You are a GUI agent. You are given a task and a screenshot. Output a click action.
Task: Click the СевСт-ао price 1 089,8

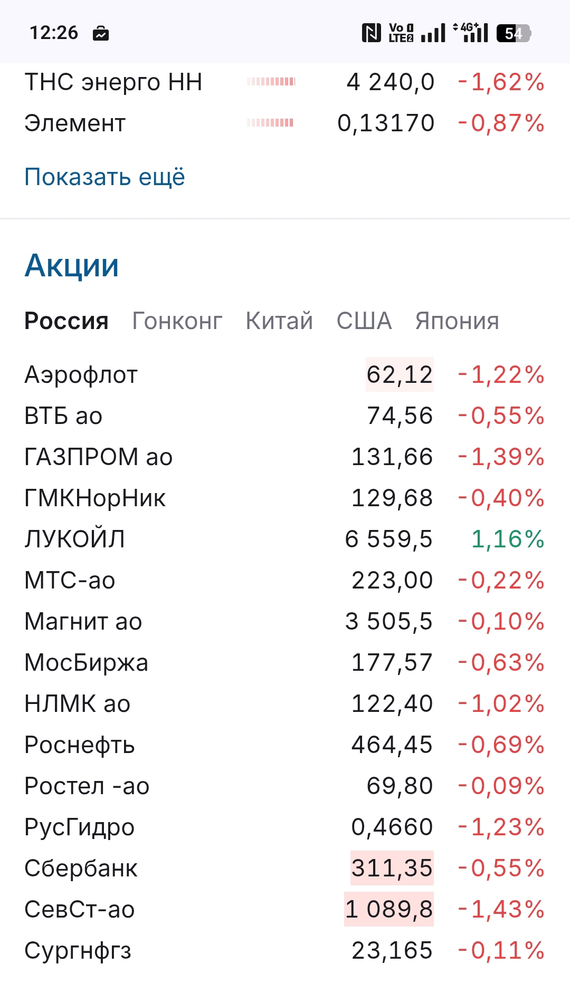pyautogui.click(x=389, y=909)
